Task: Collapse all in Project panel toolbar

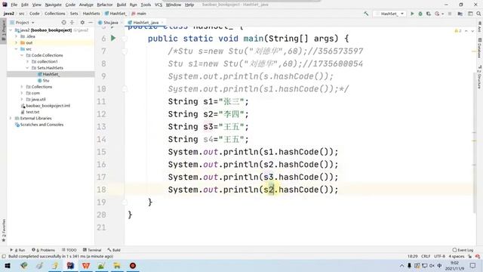Action: pyautogui.click(x=72, y=23)
